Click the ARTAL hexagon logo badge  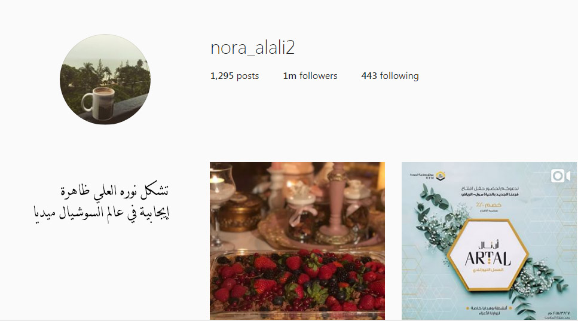point(488,255)
